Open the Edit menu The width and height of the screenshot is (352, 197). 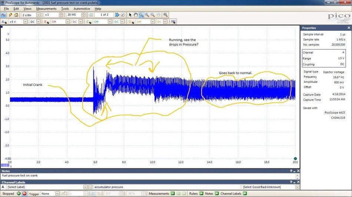tap(16, 9)
